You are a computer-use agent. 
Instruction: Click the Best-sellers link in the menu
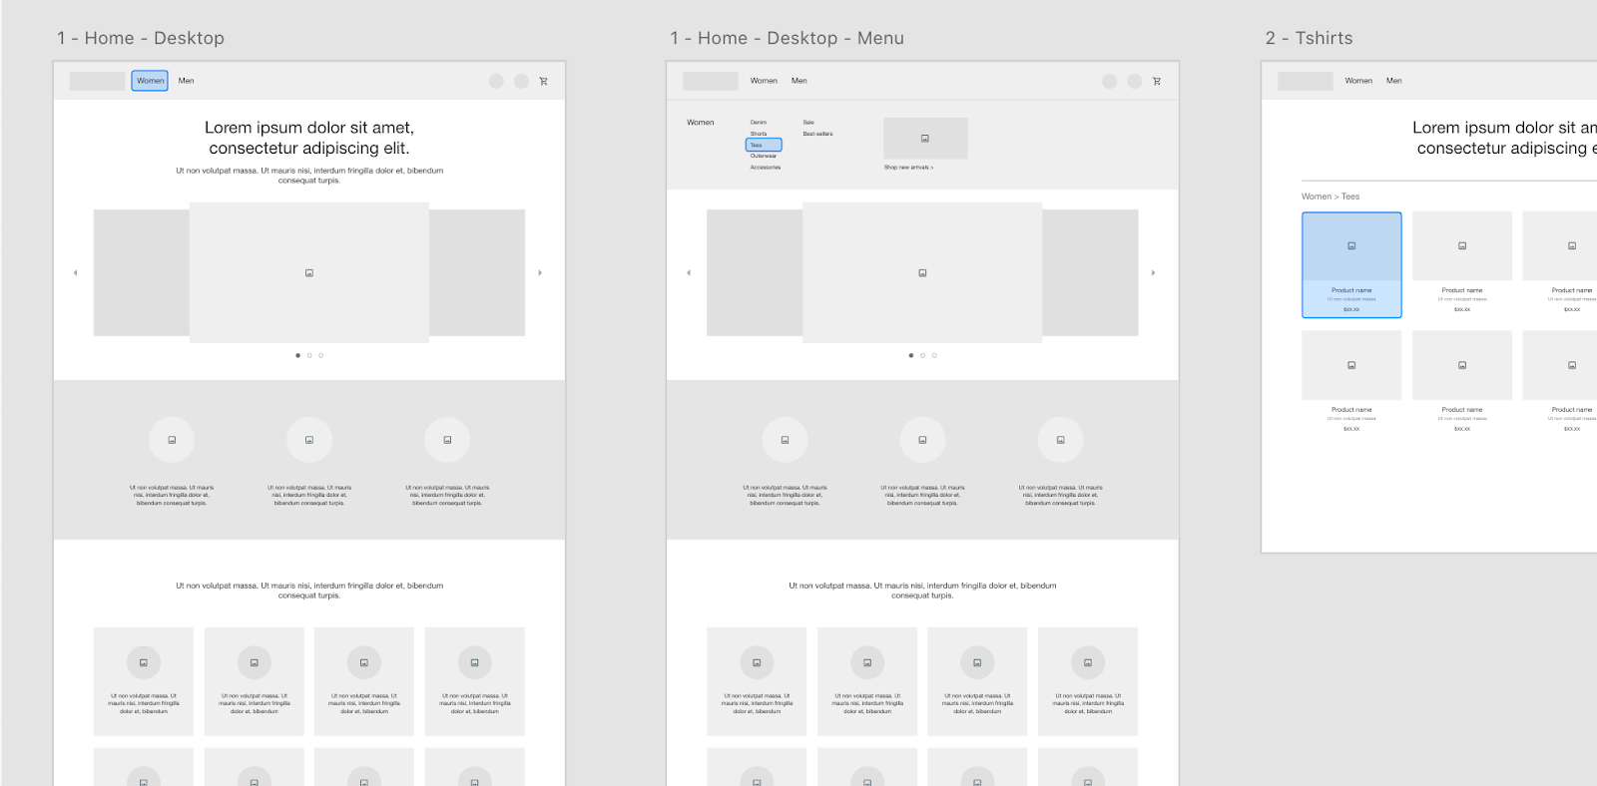click(817, 134)
